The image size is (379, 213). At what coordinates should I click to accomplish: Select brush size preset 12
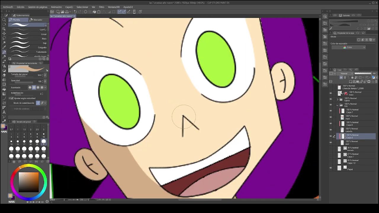[11, 141]
